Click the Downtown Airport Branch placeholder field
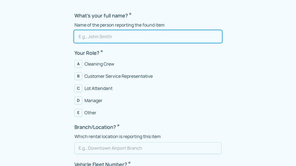This screenshot has height=166, width=296. pos(148,148)
